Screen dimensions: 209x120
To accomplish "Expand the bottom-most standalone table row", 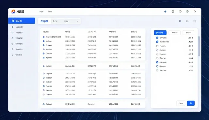I will [93, 104].
